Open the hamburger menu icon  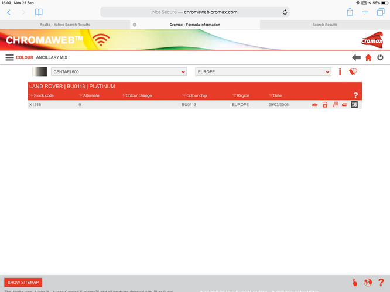point(10,57)
